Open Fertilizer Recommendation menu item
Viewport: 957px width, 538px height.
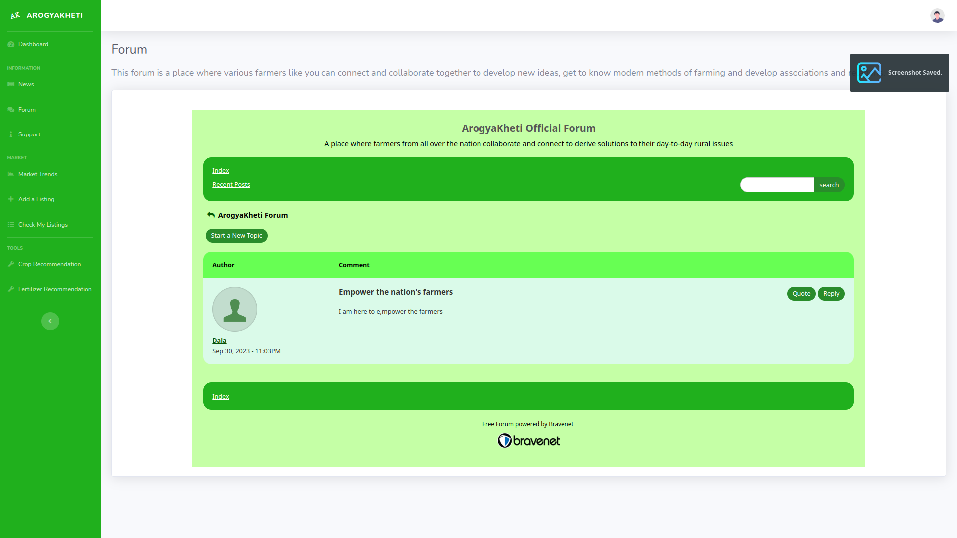(x=54, y=289)
